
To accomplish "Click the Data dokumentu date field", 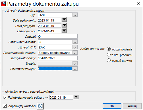I will tap(49, 20).
